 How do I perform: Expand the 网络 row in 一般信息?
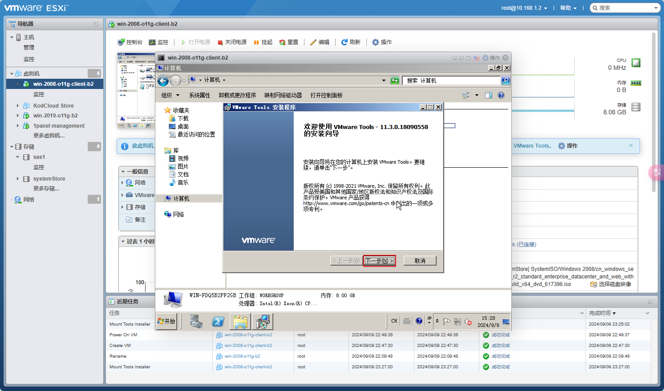[122, 183]
